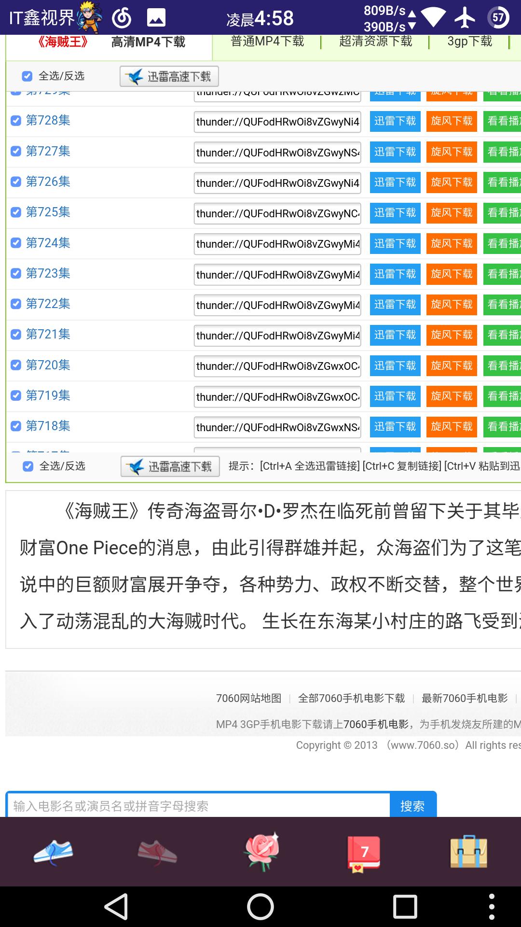Tap the pink rose icon
The height and width of the screenshot is (927, 521).
[262, 851]
